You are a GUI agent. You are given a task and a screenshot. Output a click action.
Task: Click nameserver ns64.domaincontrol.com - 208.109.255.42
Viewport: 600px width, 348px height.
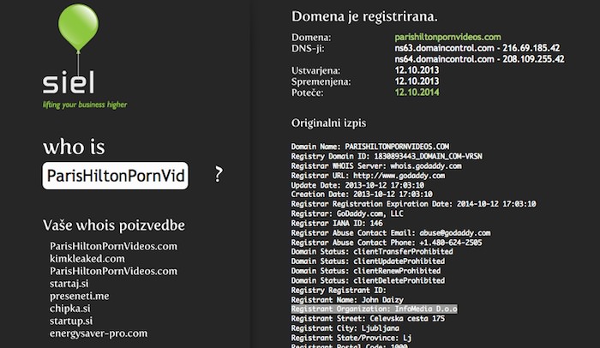479,59
